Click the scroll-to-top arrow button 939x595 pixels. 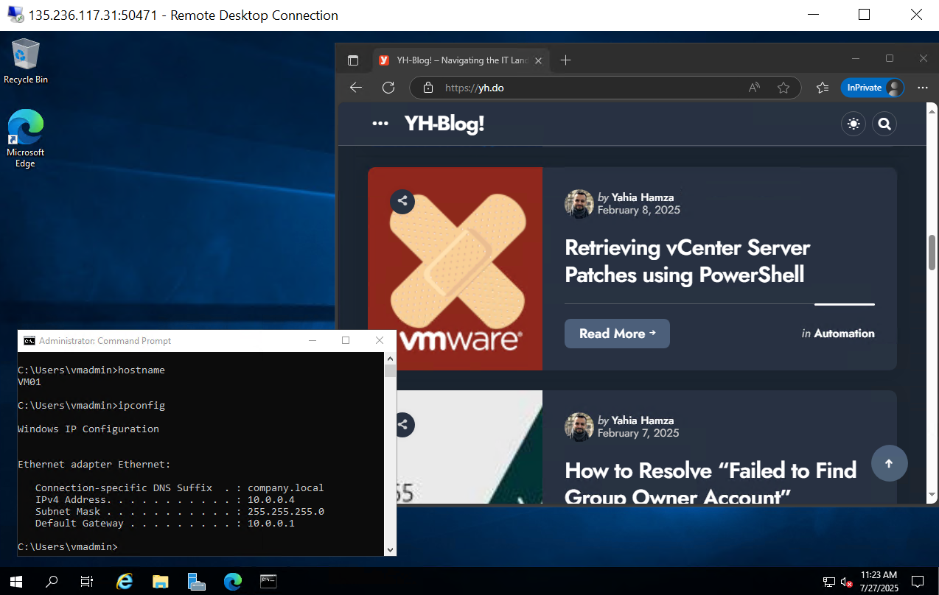pyautogui.click(x=889, y=463)
